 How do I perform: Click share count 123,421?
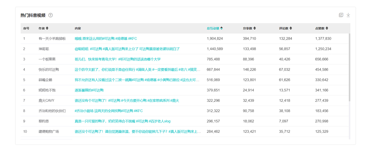(249, 131)
